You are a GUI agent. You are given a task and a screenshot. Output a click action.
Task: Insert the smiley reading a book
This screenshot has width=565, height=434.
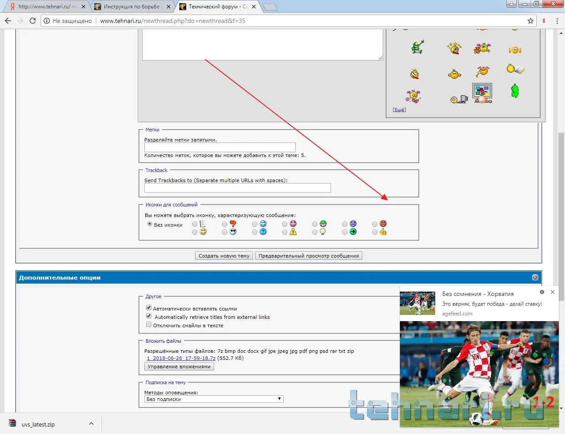(x=516, y=69)
